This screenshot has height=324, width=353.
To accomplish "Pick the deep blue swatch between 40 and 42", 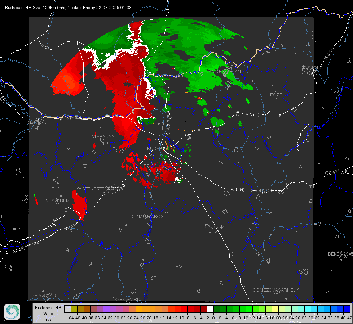I will click(x=347, y=309).
